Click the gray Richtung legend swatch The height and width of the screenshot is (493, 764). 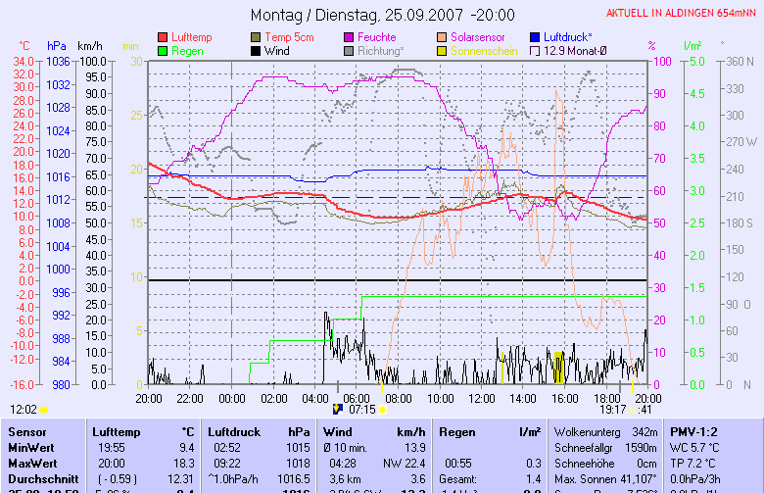[x=350, y=50]
